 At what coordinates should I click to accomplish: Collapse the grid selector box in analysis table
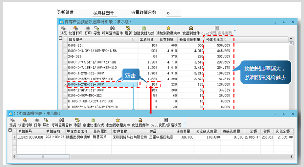tap(61, 39)
